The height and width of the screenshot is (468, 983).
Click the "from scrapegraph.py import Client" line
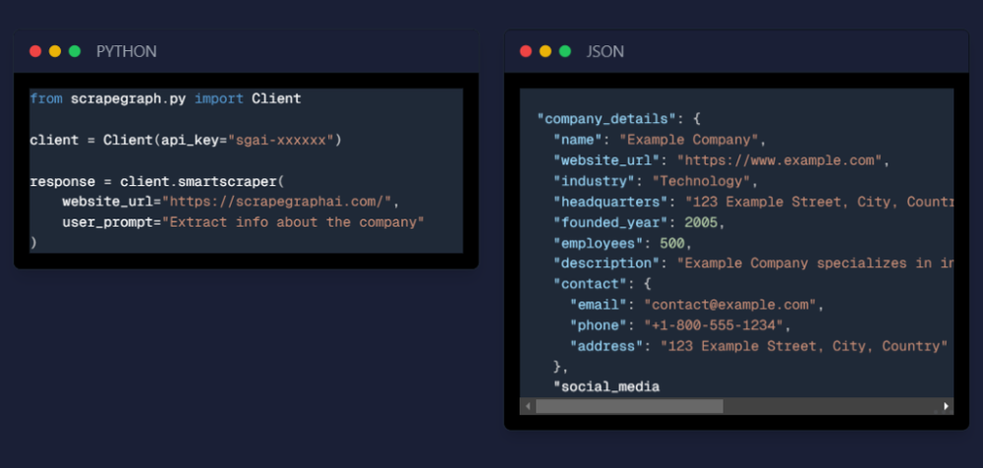165,98
